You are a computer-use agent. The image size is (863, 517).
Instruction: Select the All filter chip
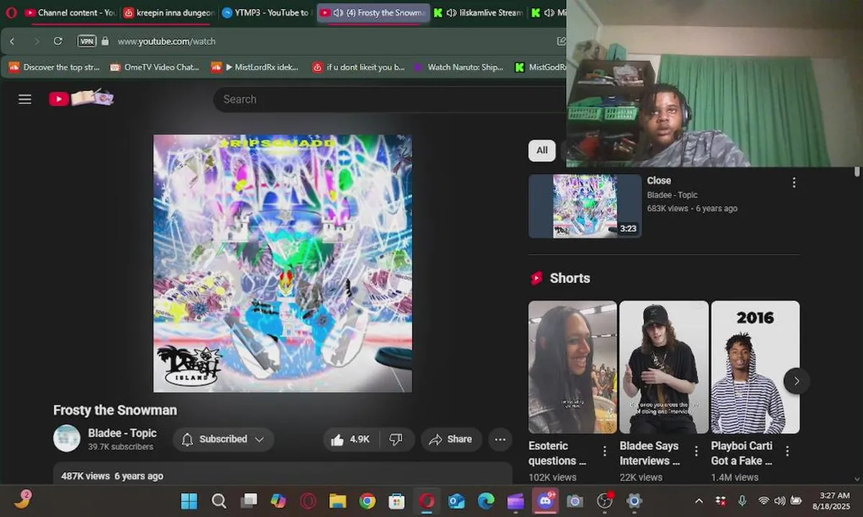point(542,150)
